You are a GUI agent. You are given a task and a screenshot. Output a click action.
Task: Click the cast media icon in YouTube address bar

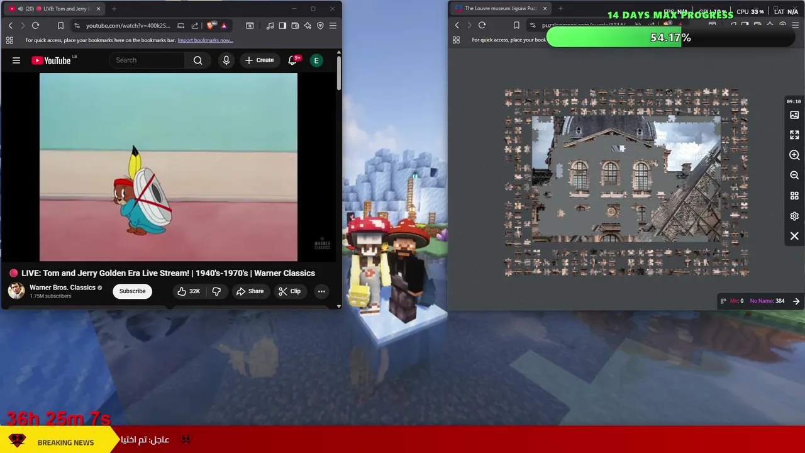pyautogui.click(x=181, y=26)
